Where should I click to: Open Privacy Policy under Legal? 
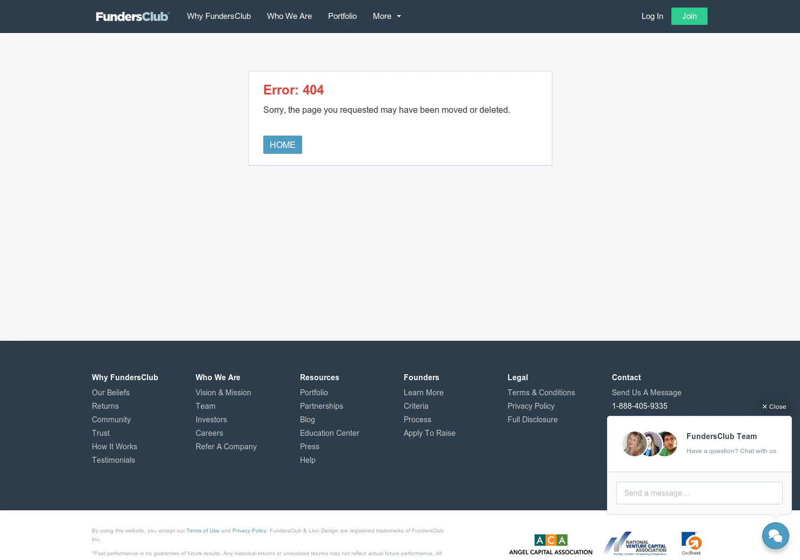click(531, 406)
